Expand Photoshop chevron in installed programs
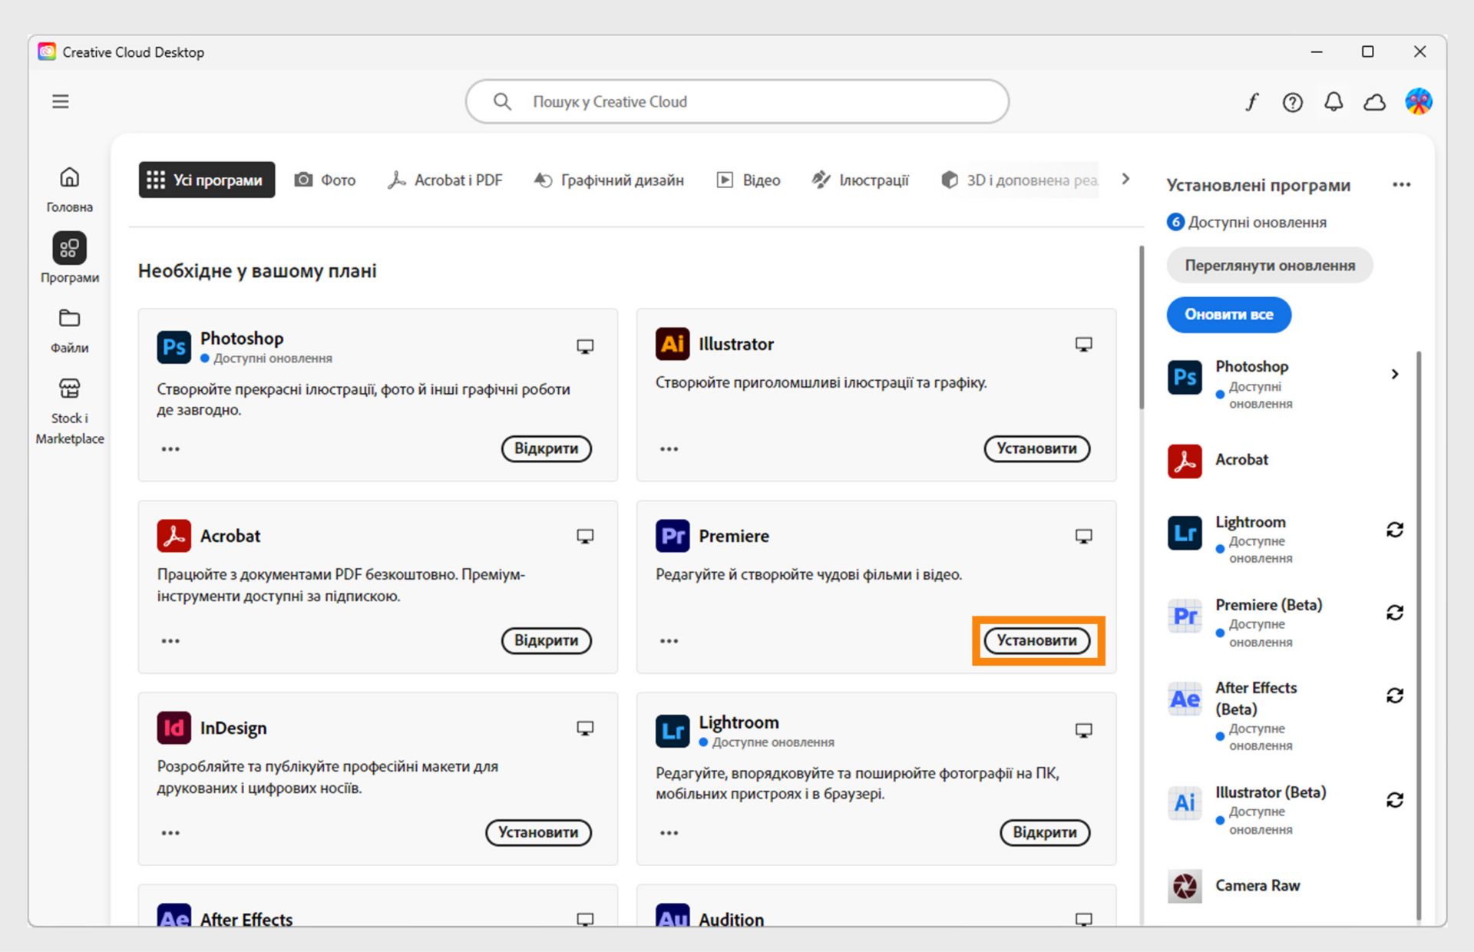Image resolution: width=1474 pixels, height=952 pixels. [1395, 374]
